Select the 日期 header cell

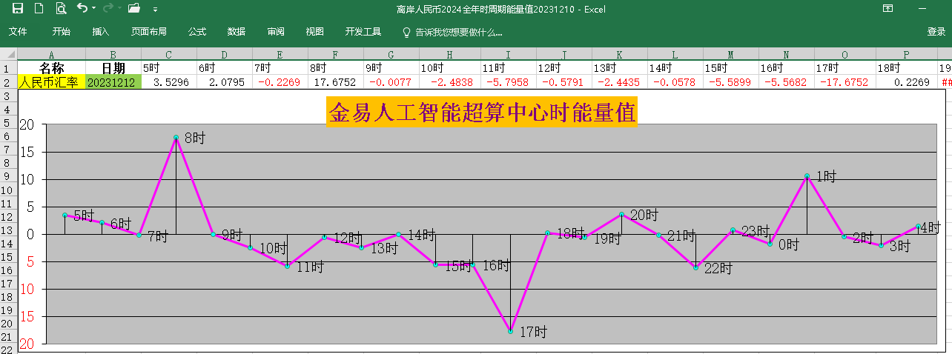113,68
